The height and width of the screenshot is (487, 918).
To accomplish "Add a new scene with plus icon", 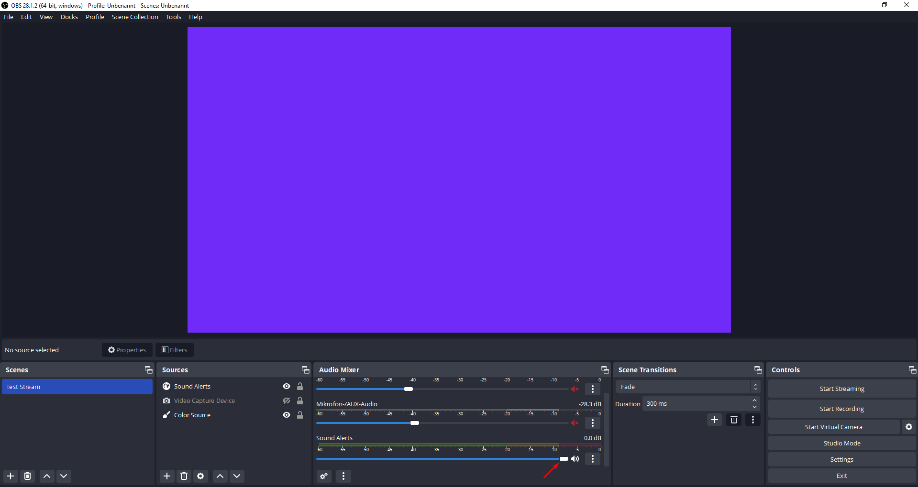I will click(x=11, y=476).
